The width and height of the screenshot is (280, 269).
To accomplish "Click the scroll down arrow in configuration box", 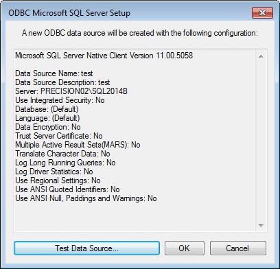I will (x=261, y=226).
